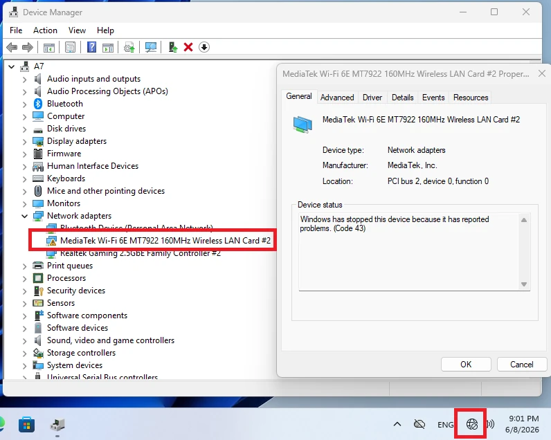The height and width of the screenshot is (440, 551).
Task: Expand the Monitors category
Action: coord(25,203)
